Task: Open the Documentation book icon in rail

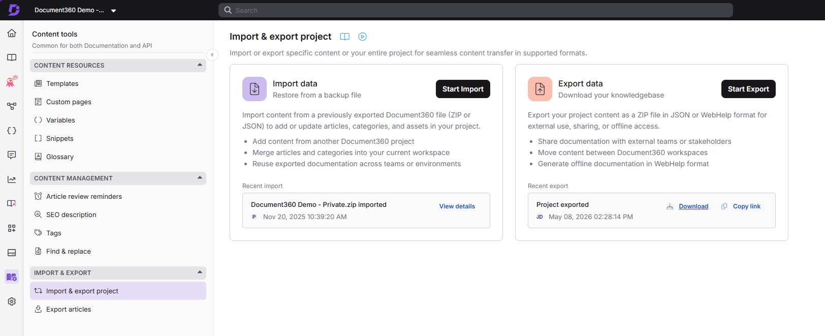Action: click(12, 57)
